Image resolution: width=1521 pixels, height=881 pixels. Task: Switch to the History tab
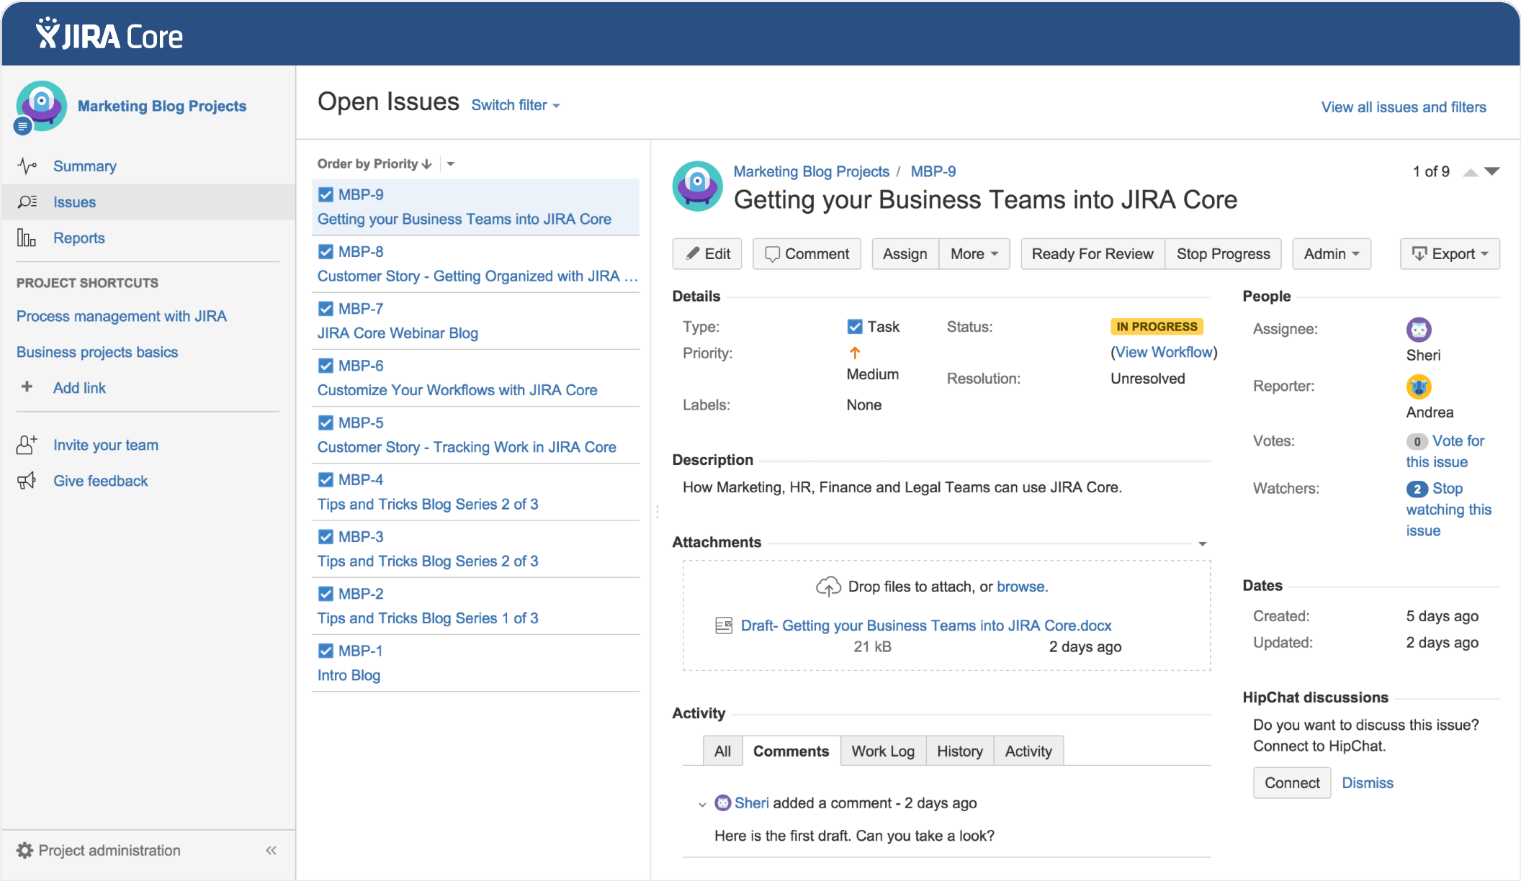click(x=959, y=751)
